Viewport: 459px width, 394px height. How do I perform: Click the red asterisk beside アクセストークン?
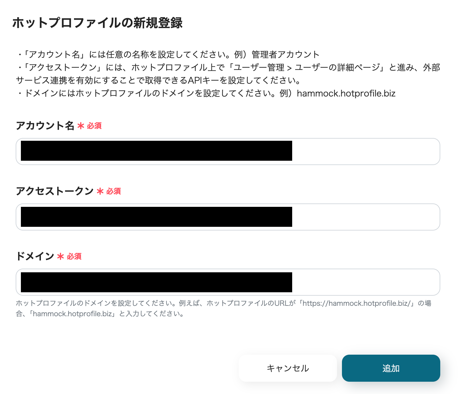(x=100, y=191)
